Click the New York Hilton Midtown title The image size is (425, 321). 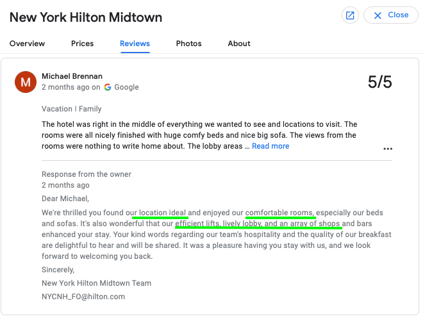click(86, 17)
